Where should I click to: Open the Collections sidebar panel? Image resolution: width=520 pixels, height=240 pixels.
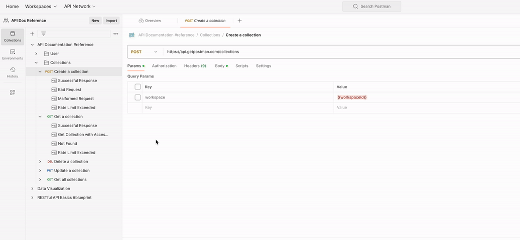[13, 36]
